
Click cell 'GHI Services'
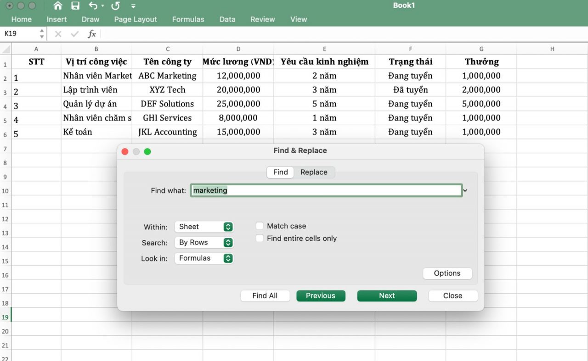tap(167, 118)
